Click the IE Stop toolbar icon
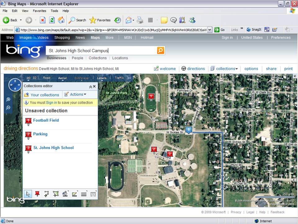298x224 pixels. point(43,20)
